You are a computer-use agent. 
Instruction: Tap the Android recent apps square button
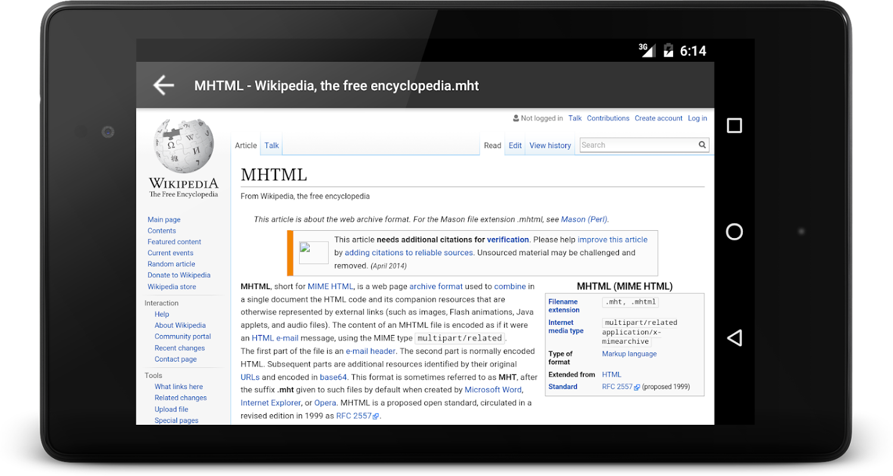(735, 126)
